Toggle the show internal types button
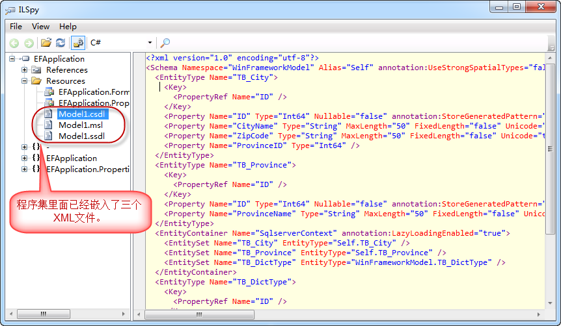The image size is (561, 326). click(78, 43)
